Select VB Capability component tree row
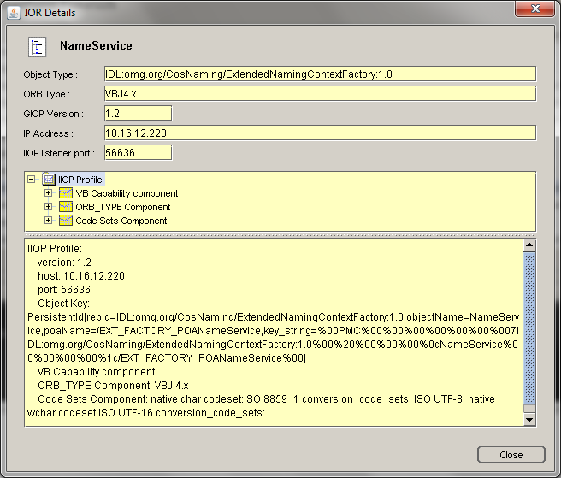The image size is (561, 478). pyautogui.click(x=127, y=193)
